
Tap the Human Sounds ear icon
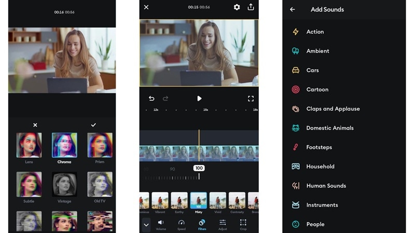click(296, 186)
